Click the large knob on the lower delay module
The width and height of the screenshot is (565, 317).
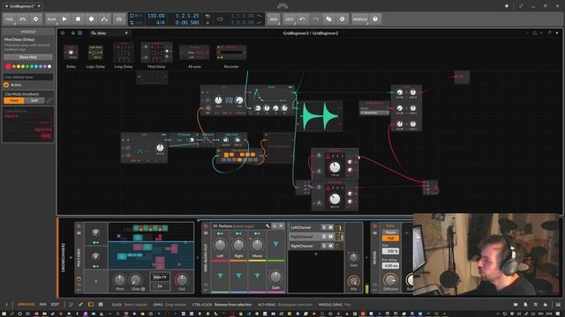pos(335,198)
